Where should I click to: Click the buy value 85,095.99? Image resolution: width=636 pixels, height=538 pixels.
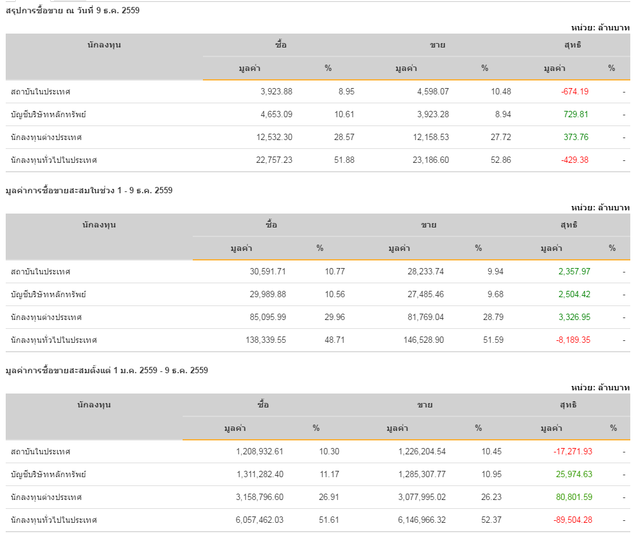[265, 317]
